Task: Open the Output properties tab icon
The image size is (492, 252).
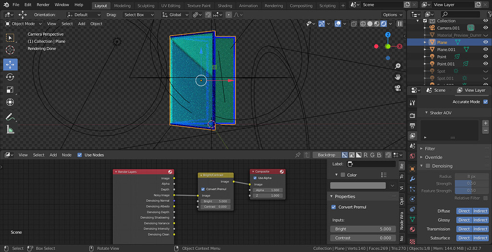Action: (412, 126)
